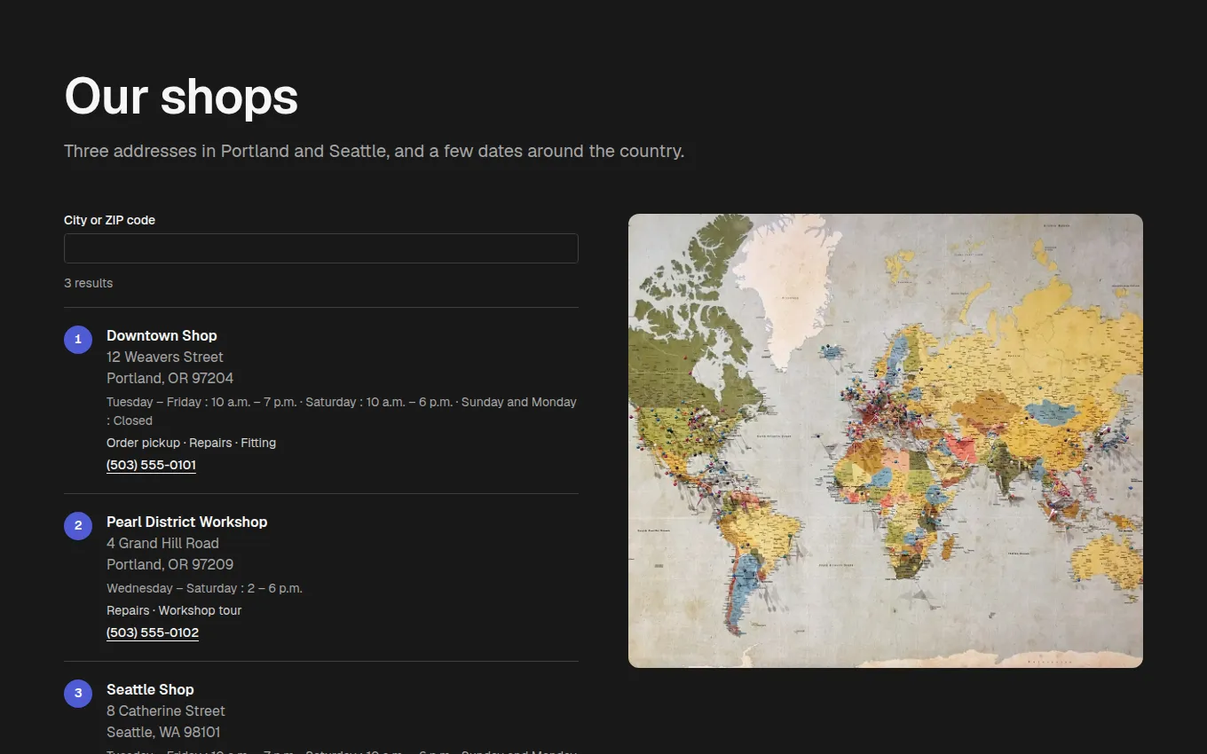This screenshot has height=754, width=1207.
Task: Click the Wednesday – Saturday hours line
Action: tap(204, 588)
